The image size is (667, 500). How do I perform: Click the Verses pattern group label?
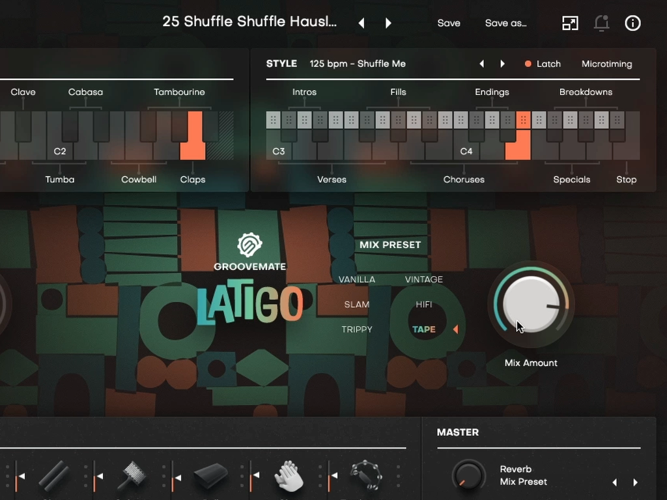pyautogui.click(x=332, y=180)
